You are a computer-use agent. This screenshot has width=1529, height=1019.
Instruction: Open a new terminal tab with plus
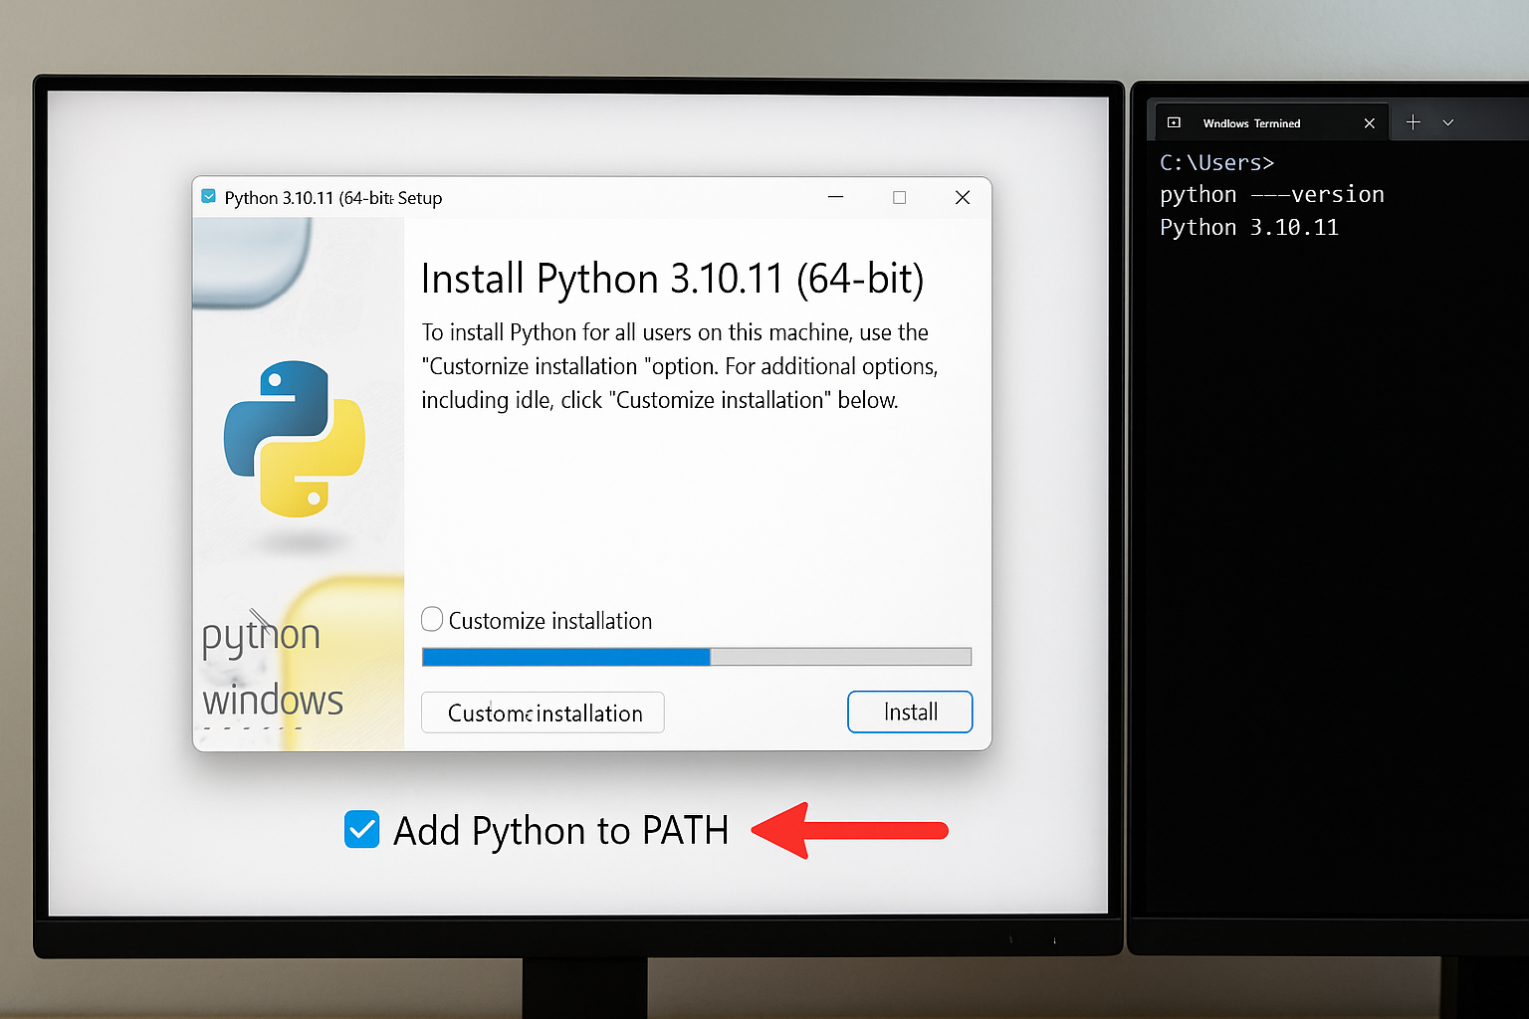click(1413, 122)
